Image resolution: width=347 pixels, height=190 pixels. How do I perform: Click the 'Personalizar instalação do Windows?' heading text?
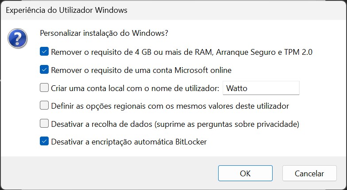click(104, 34)
